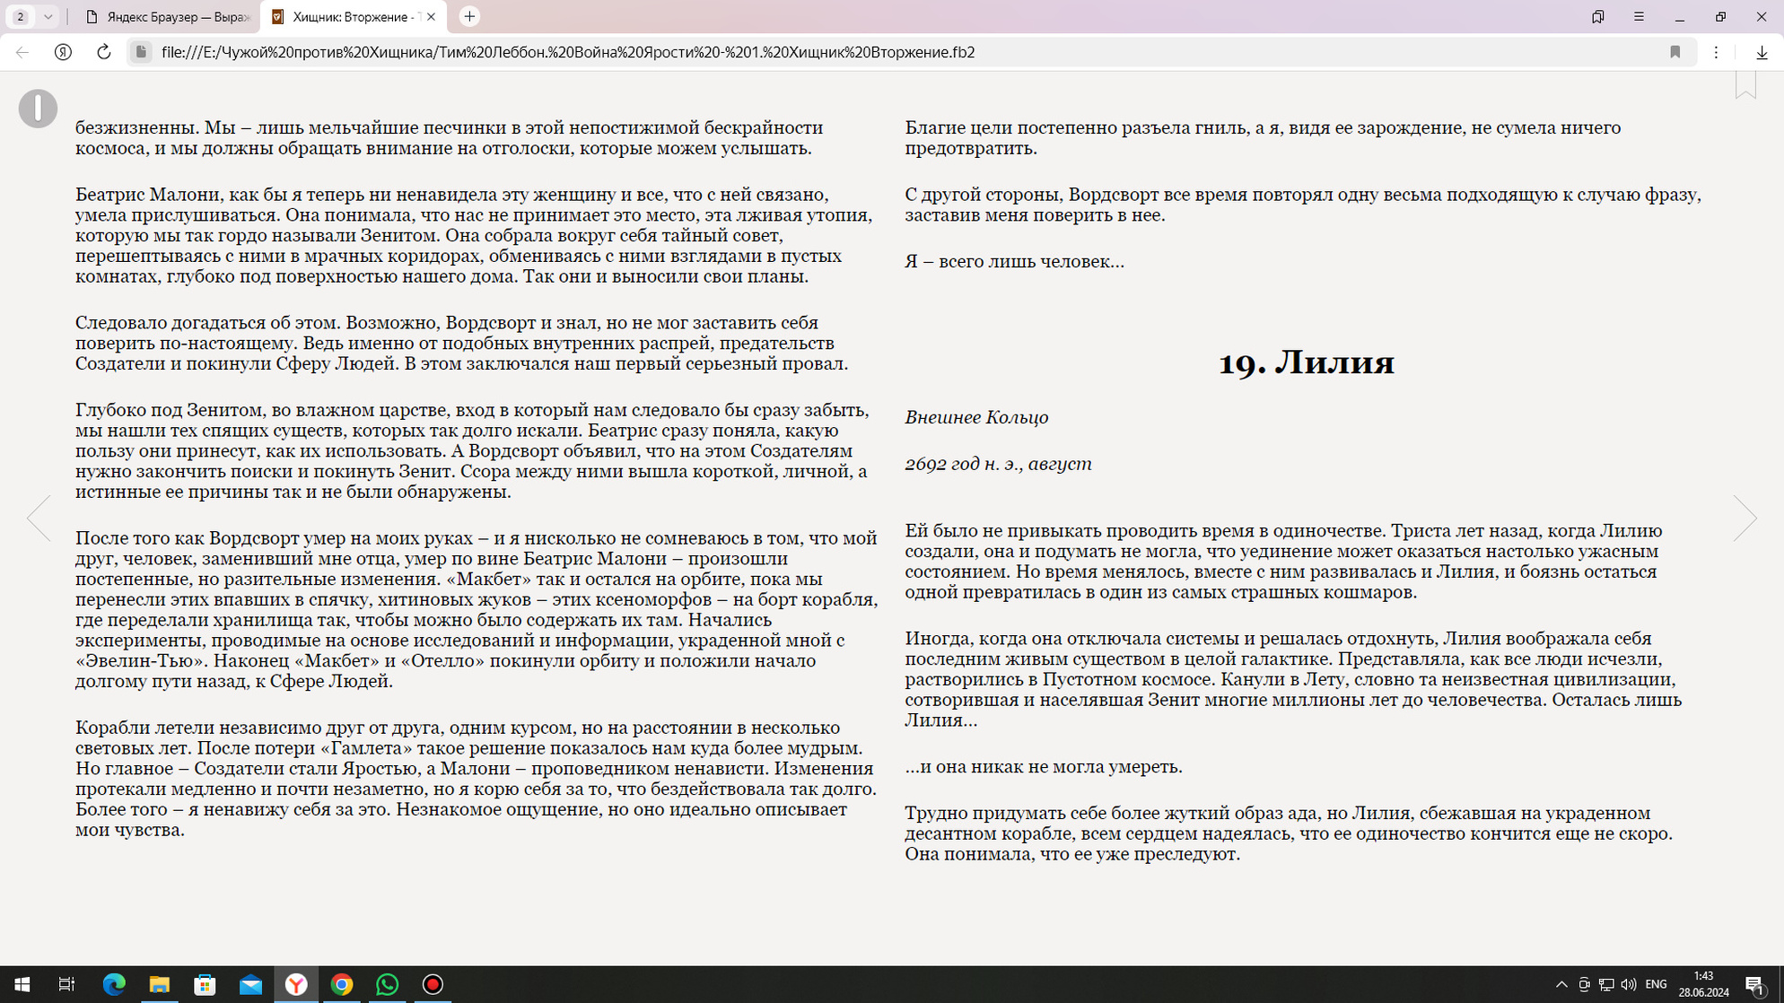The image size is (1784, 1003).
Task: Show hidden system tray icons
Action: [1561, 984]
